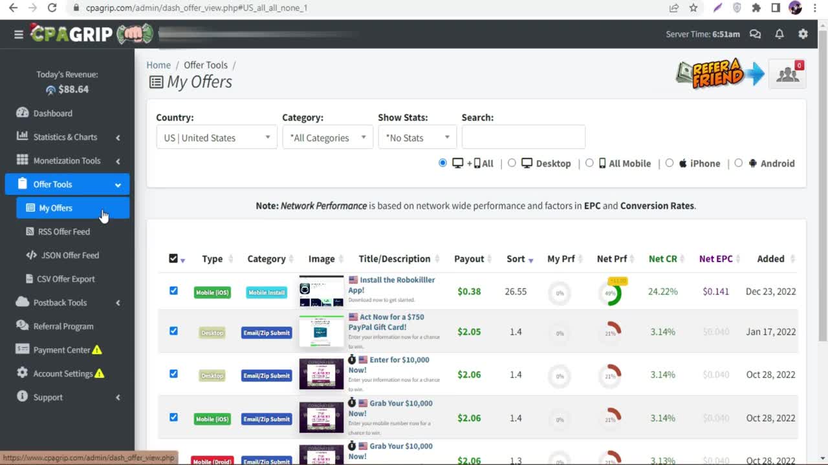828x465 pixels.
Task: Share this page from address bar
Action: (674, 8)
